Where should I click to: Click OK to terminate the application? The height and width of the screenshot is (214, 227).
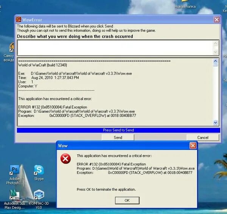127,200
